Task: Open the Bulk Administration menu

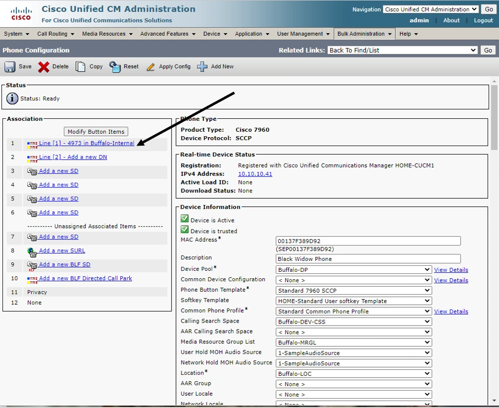Action: 364,34
